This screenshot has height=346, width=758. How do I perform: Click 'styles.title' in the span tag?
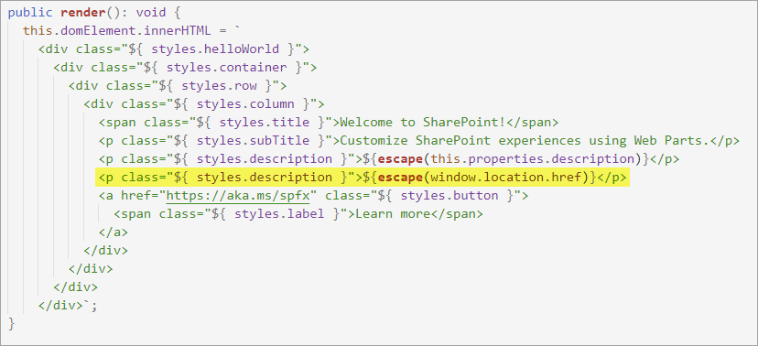[x=265, y=123]
